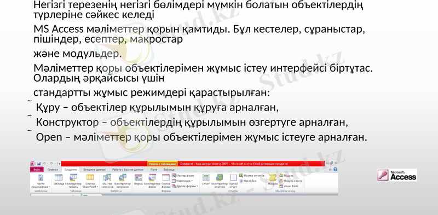Launch Мастер запросов wizard
Screen dimensions: 438x215
(107, 181)
